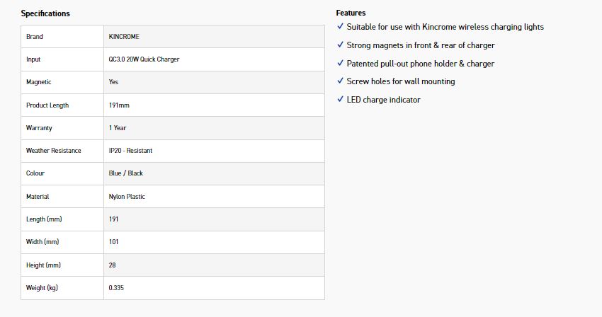
Task: Click the Weight (kg) value 0.335
Action: 117,288
